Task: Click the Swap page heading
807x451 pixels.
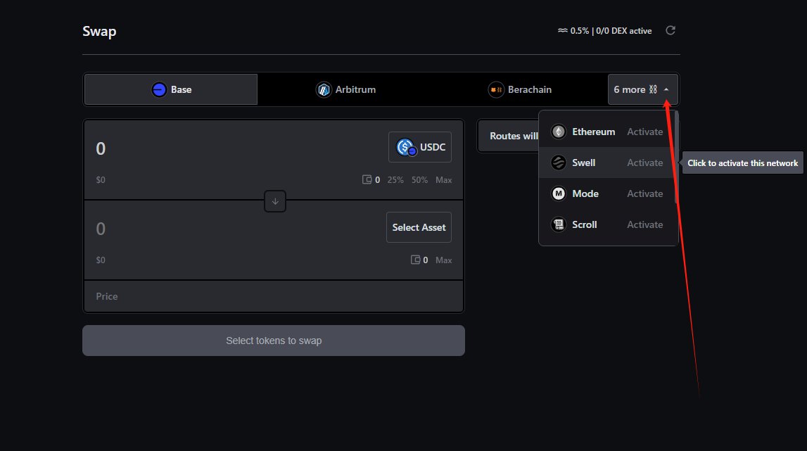Action: tap(99, 32)
